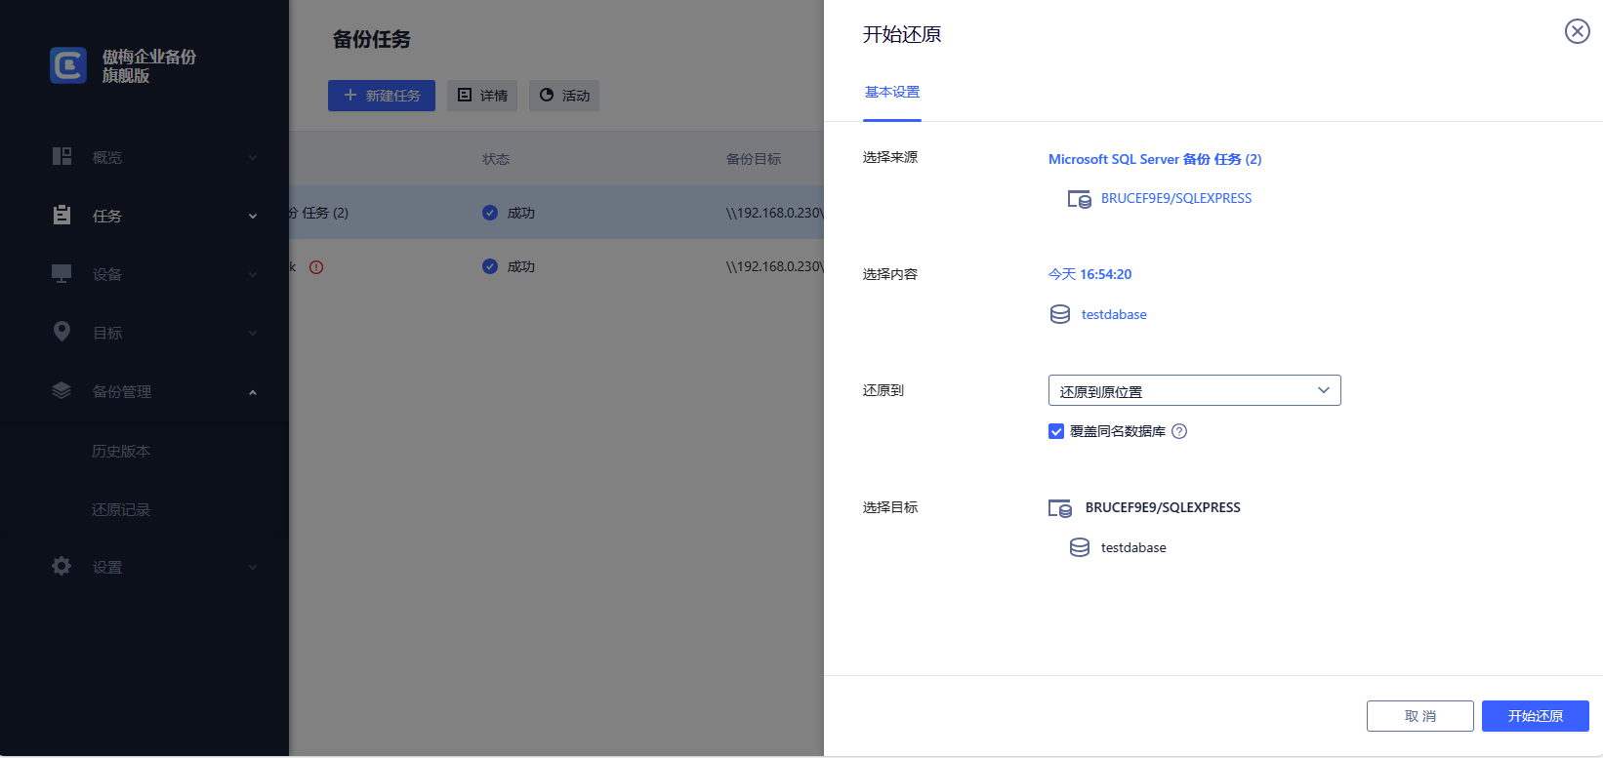The width and height of the screenshot is (1603, 758).
Task: Click the 开始还原 button
Action: 1535,716
